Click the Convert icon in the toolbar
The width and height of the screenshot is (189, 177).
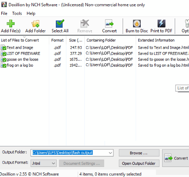pyautogui.click(x=109, y=23)
